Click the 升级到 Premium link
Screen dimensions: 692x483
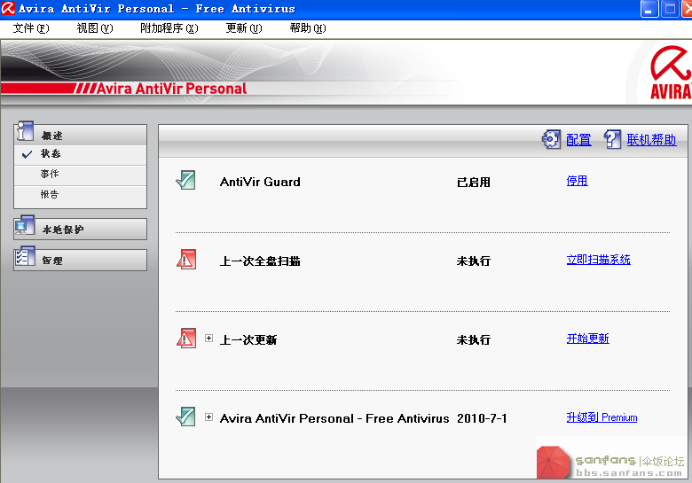[x=602, y=417]
